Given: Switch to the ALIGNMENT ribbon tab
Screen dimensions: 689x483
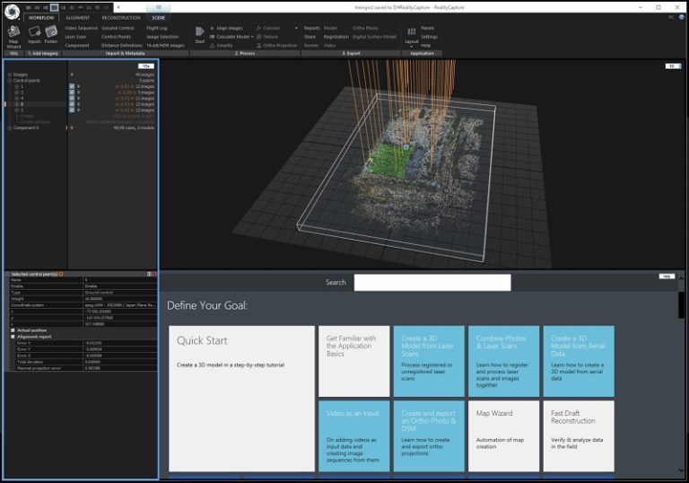Looking at the screenshot, I should coord(78,17).
